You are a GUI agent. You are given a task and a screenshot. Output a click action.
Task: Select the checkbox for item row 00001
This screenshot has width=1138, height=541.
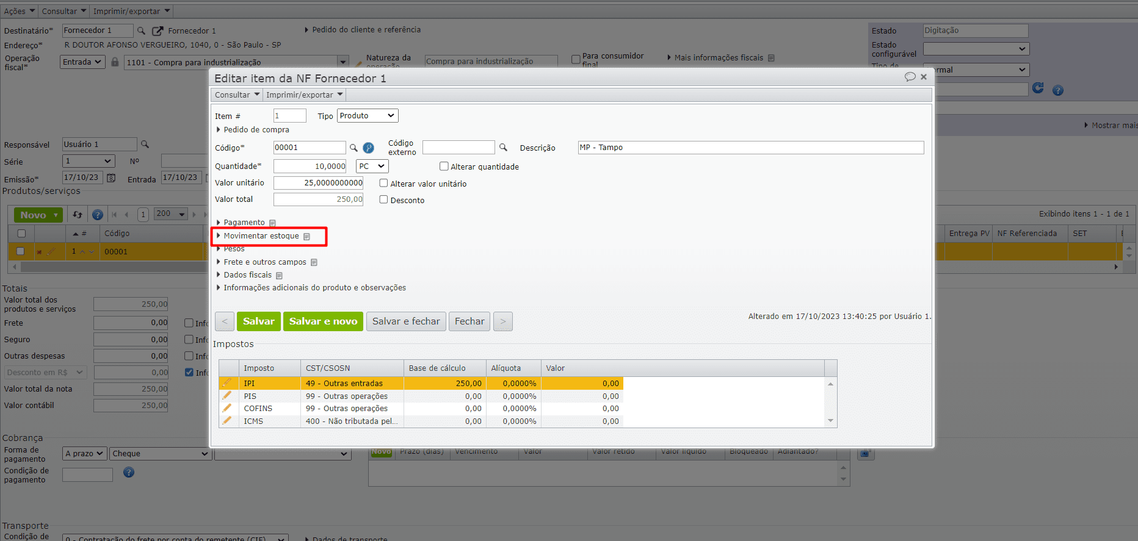tap(20, 251)
